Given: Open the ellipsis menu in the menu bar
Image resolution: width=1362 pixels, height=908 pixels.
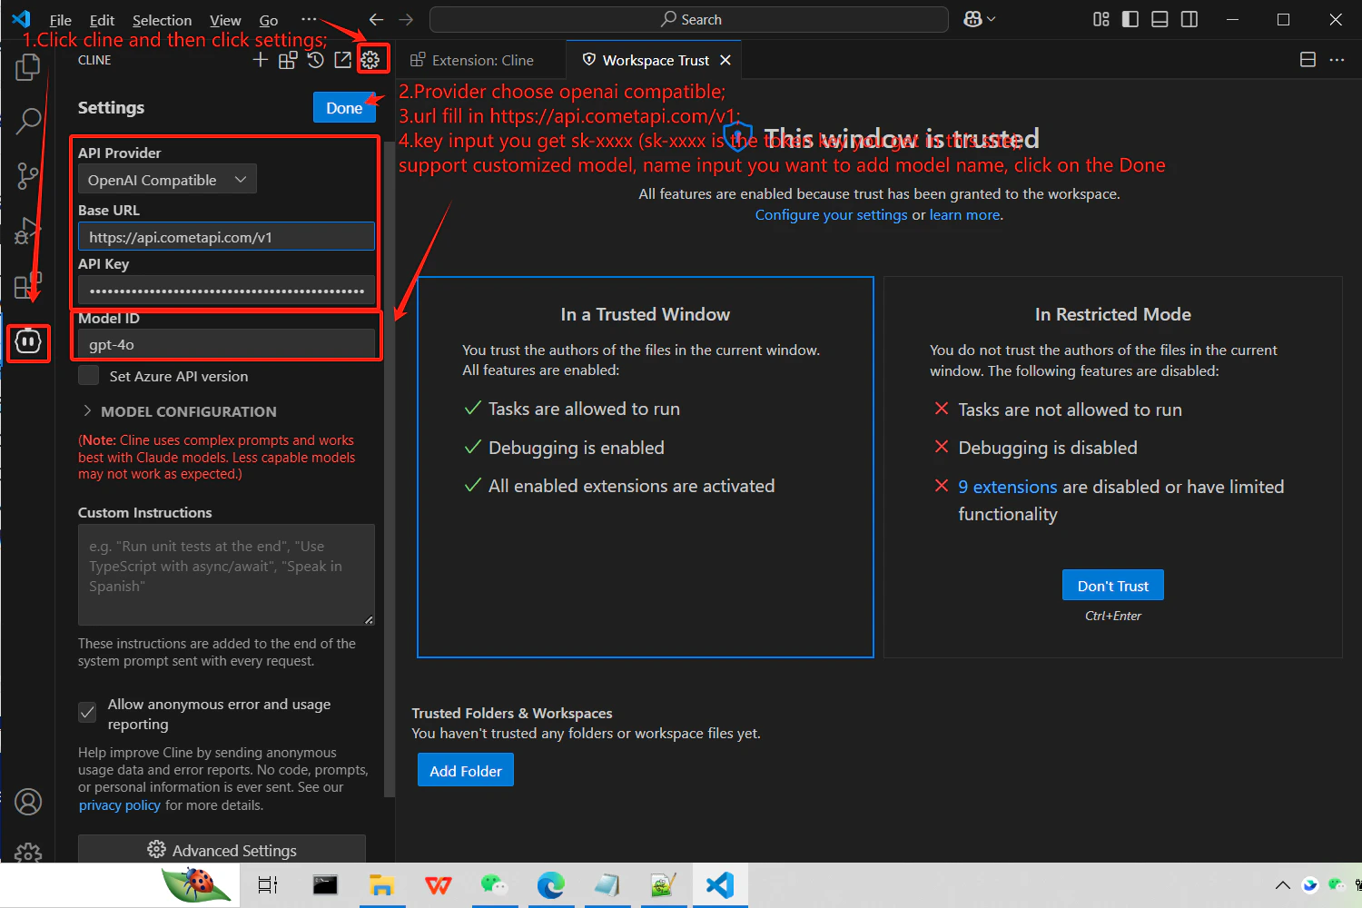Looking at the screenshot, I should click(x=309, y=19).
